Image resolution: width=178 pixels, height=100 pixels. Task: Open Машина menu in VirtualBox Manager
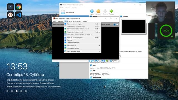tap(68, 8)
